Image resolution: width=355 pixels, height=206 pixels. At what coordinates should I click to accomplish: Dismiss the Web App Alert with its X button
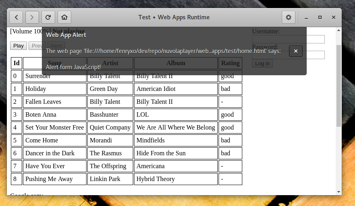click(x=296, y=51)
